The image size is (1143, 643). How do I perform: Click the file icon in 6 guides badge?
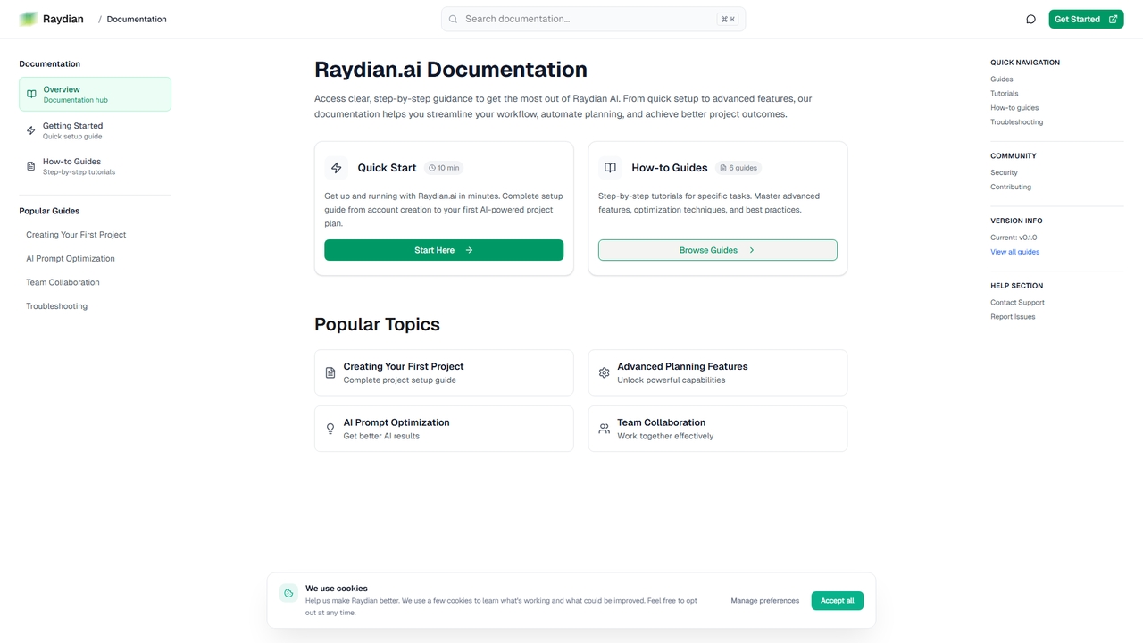[723, 168]
